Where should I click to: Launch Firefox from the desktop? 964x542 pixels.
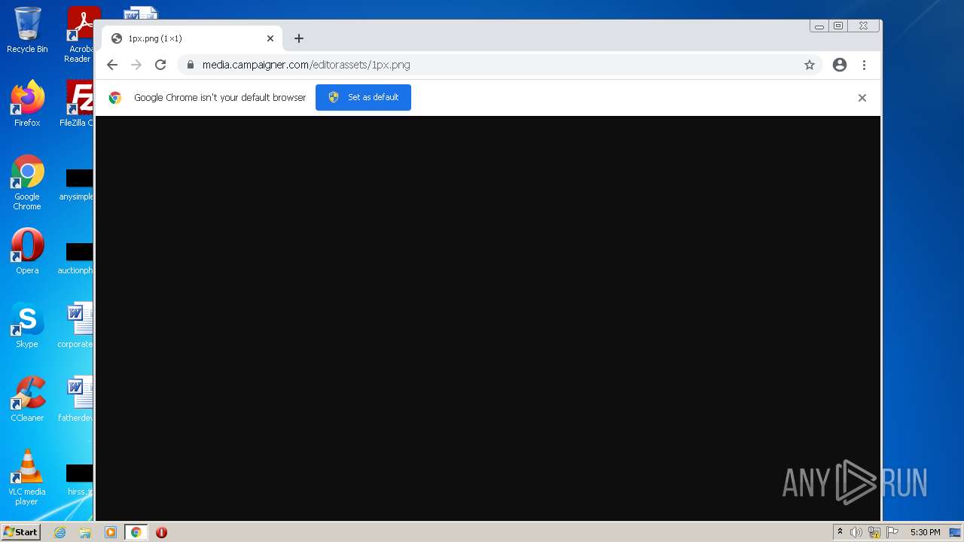[x=27, y=103]
